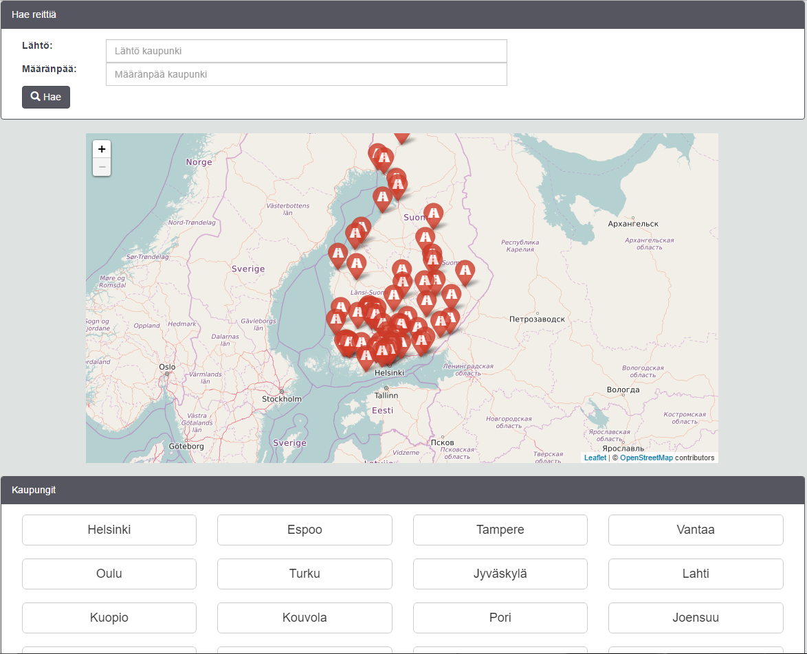The height and width of the screenshot is (654, 807).
Task: Choose the Oulu city button
Action: (x=109, y=574)
